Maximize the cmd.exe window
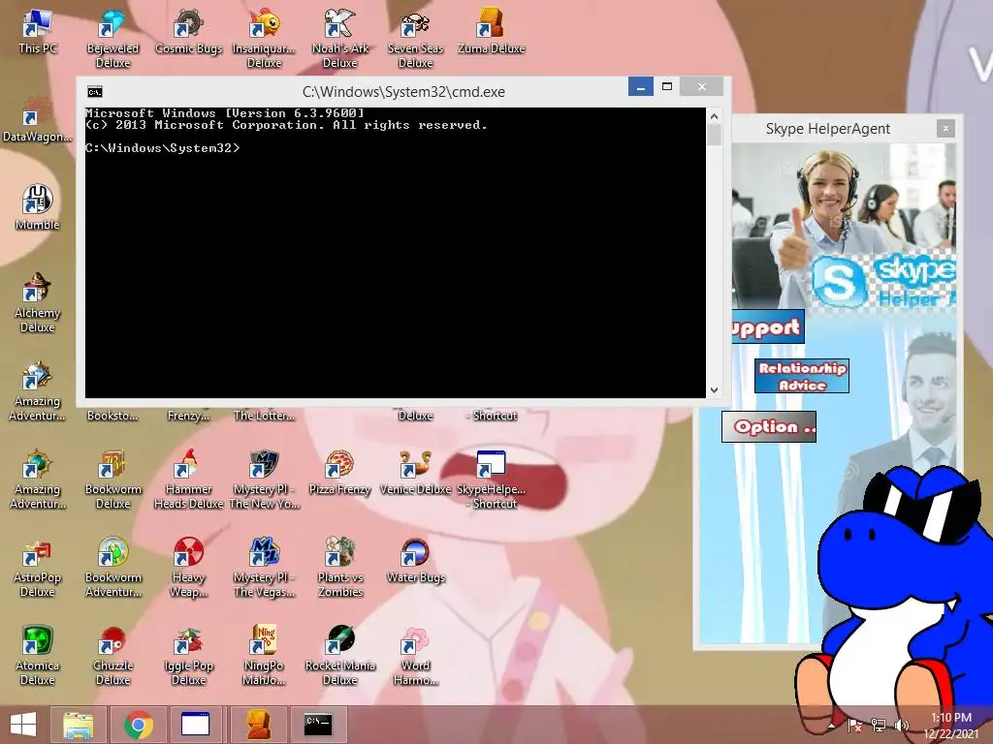This screenshot has height=744, width=993. pos(667,86)
